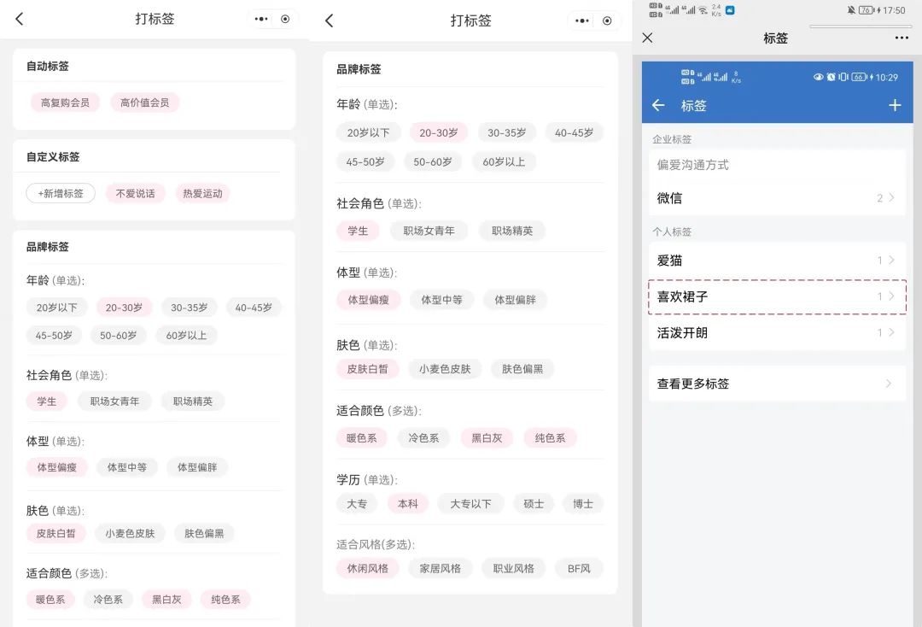
Task: Toggle 家居风格 style tag
Action: pyautogui.click(x=441, y=568)
